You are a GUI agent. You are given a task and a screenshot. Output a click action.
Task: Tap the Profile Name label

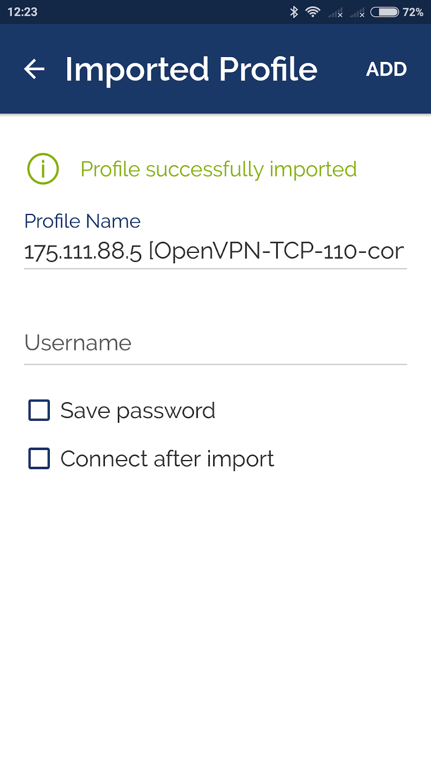point(82,221)
